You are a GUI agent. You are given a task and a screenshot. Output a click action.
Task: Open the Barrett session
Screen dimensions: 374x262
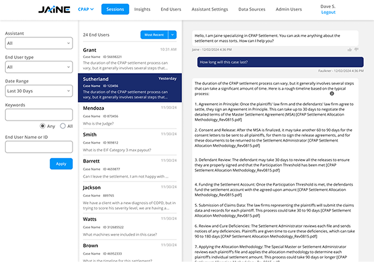(x=130, y=169)
